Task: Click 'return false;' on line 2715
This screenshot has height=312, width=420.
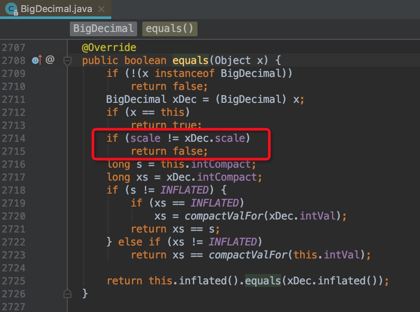Action: [169, 151]
